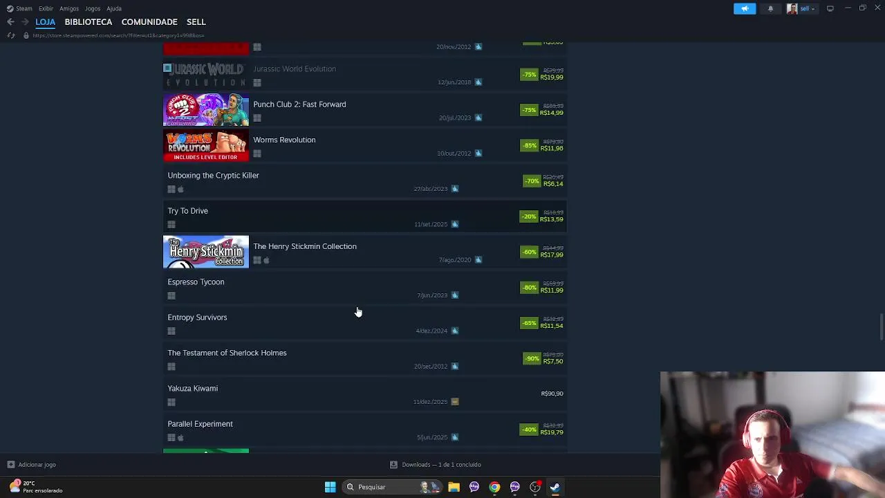885x498 pixels.
Task: Click Adicionar jogo
Action: click(37, 465)
